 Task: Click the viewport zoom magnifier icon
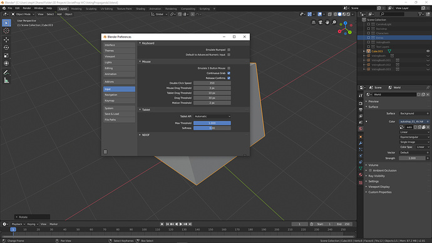click(x=334, y=23)
